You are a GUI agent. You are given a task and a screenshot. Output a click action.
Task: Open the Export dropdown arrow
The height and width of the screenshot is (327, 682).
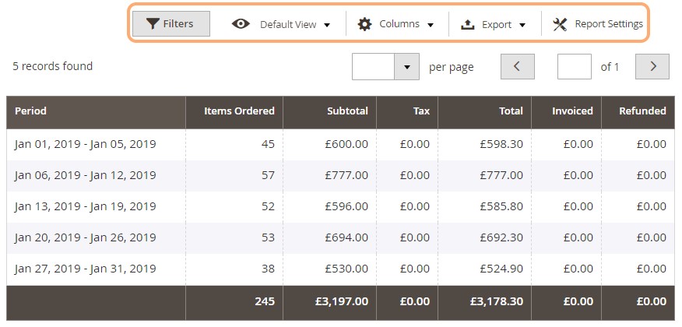pos(522,25)
